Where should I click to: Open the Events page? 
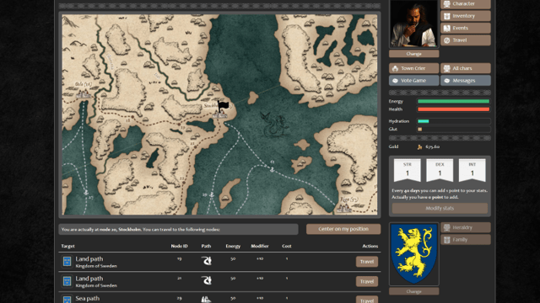(x=465, y=28)
